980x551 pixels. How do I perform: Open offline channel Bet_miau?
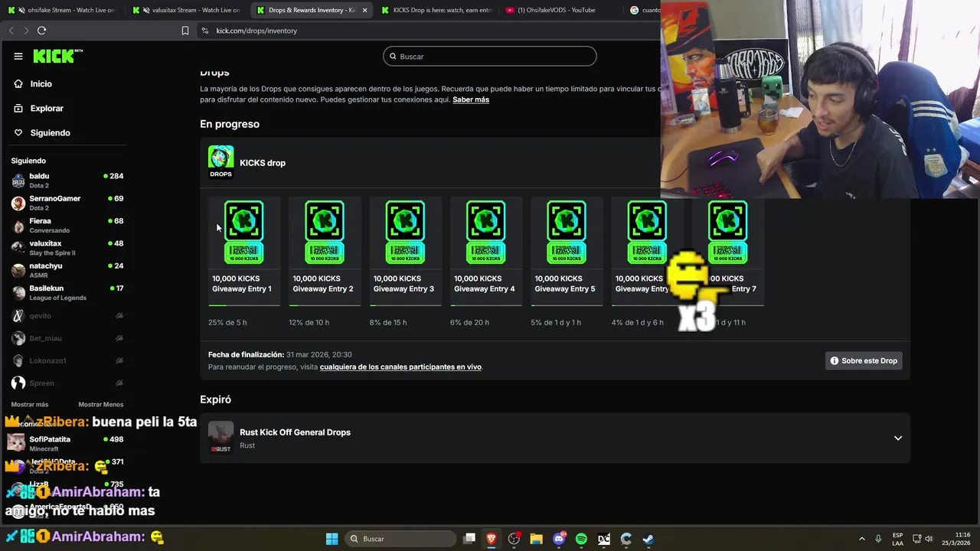(x=67, y=338)
